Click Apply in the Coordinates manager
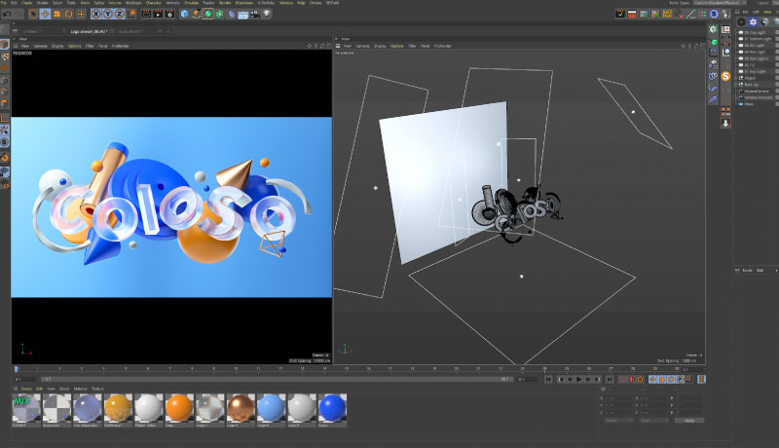This screenshot has height=448, width=779. 689,421
